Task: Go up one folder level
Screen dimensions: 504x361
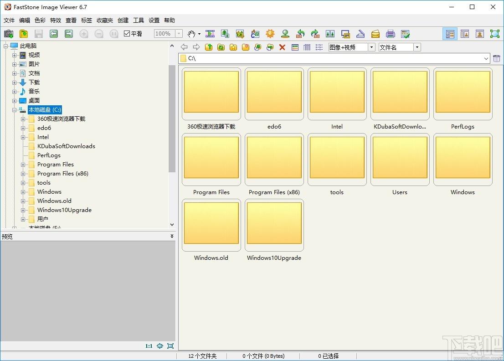Action: (209, 47)
